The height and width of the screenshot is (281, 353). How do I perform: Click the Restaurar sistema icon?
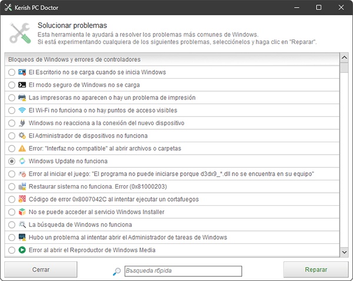pyautogui.click(x=22, y=186)
